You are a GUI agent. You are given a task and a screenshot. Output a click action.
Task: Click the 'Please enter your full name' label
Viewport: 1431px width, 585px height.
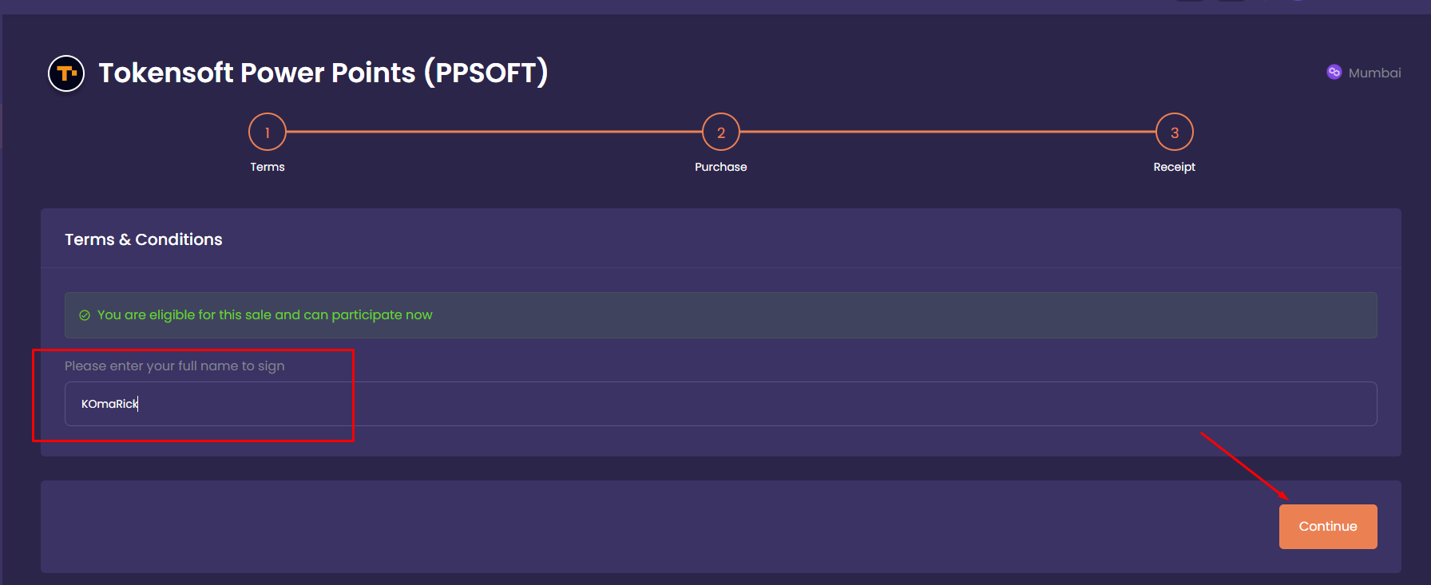pyautogui.click(x=174, y=366)
